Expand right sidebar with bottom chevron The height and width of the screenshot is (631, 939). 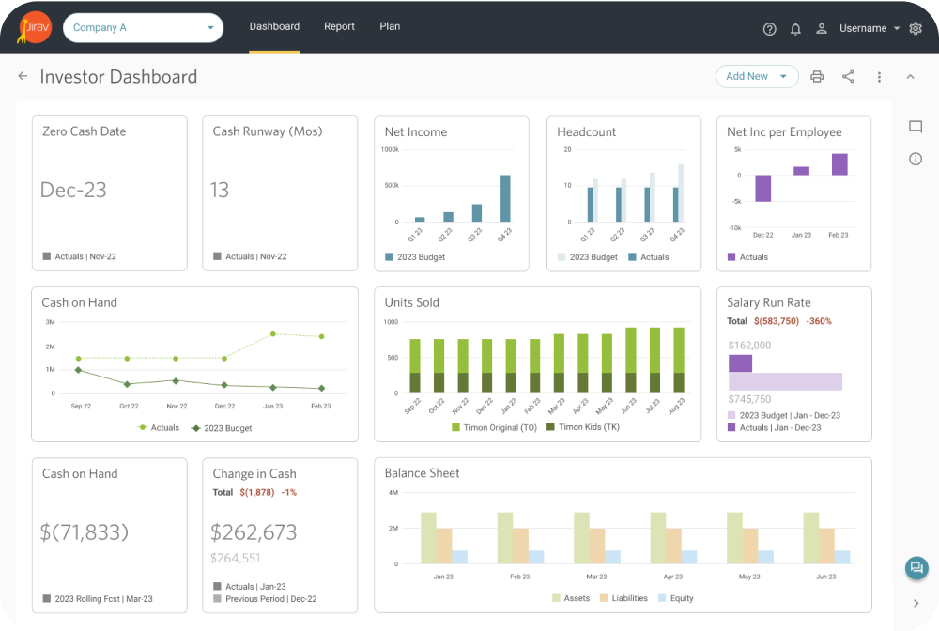tap(916, 603)
